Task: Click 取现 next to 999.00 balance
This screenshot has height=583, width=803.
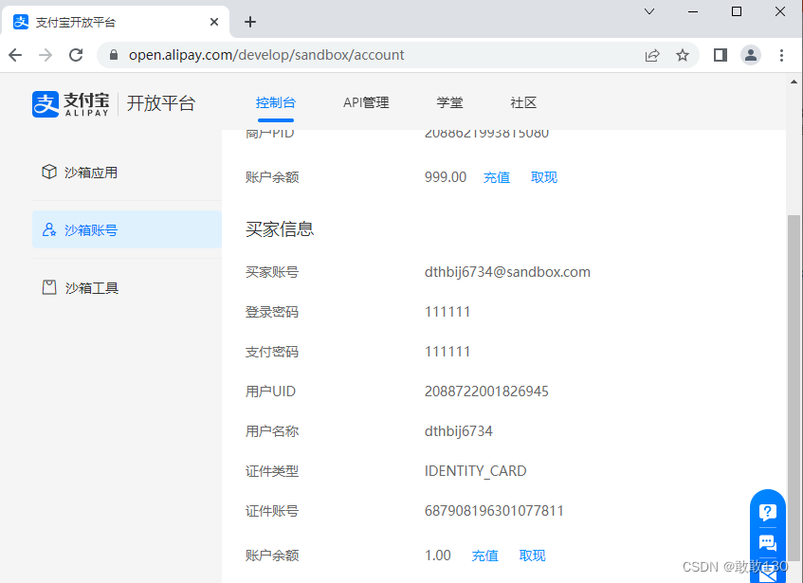Action: [543, 177]
